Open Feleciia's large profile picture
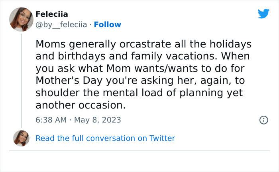Viewport: 279px width, 172px height. 21,19
